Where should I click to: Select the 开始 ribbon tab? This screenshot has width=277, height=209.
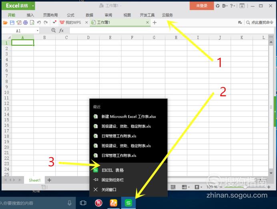pos(12,15)
